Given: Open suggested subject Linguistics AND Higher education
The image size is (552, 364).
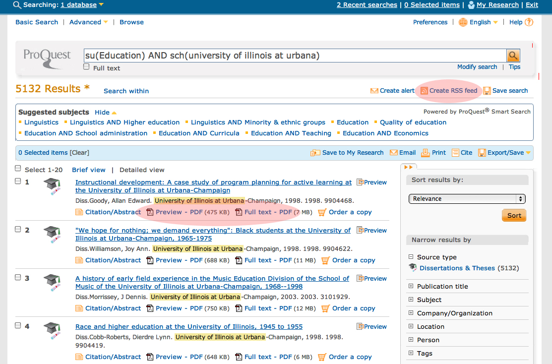Looking at the screenshot, I should 124,122.
